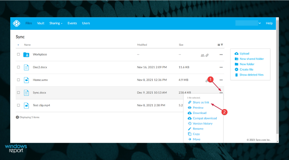Open the Workplace folder name
This screenshot has height=160, width=289.
40,54
